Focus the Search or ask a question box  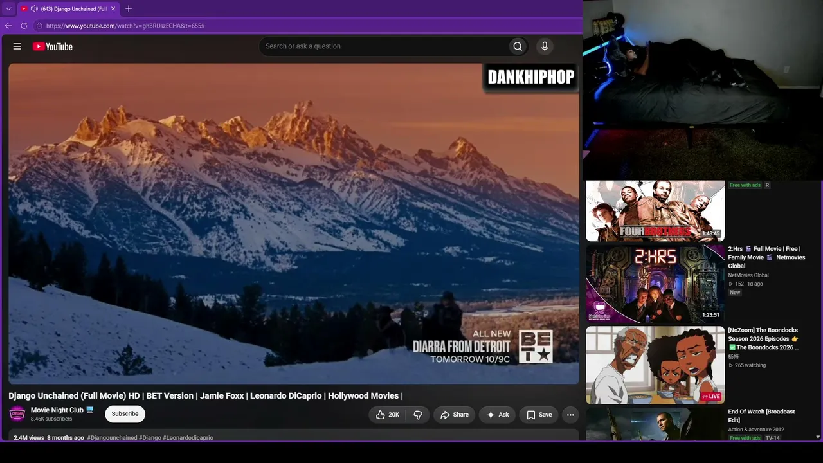[384, 46]
